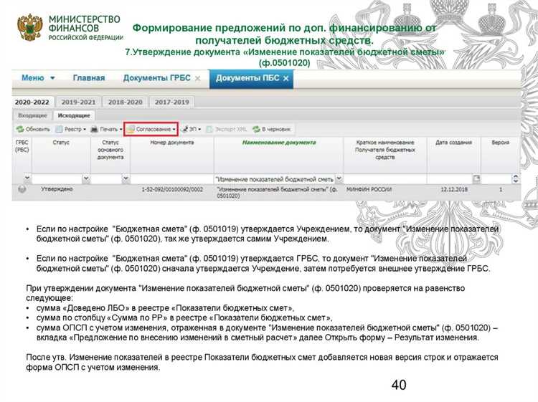Close the Документы ПБС tab with its X
538x402 pixels.
coord(285,79)
